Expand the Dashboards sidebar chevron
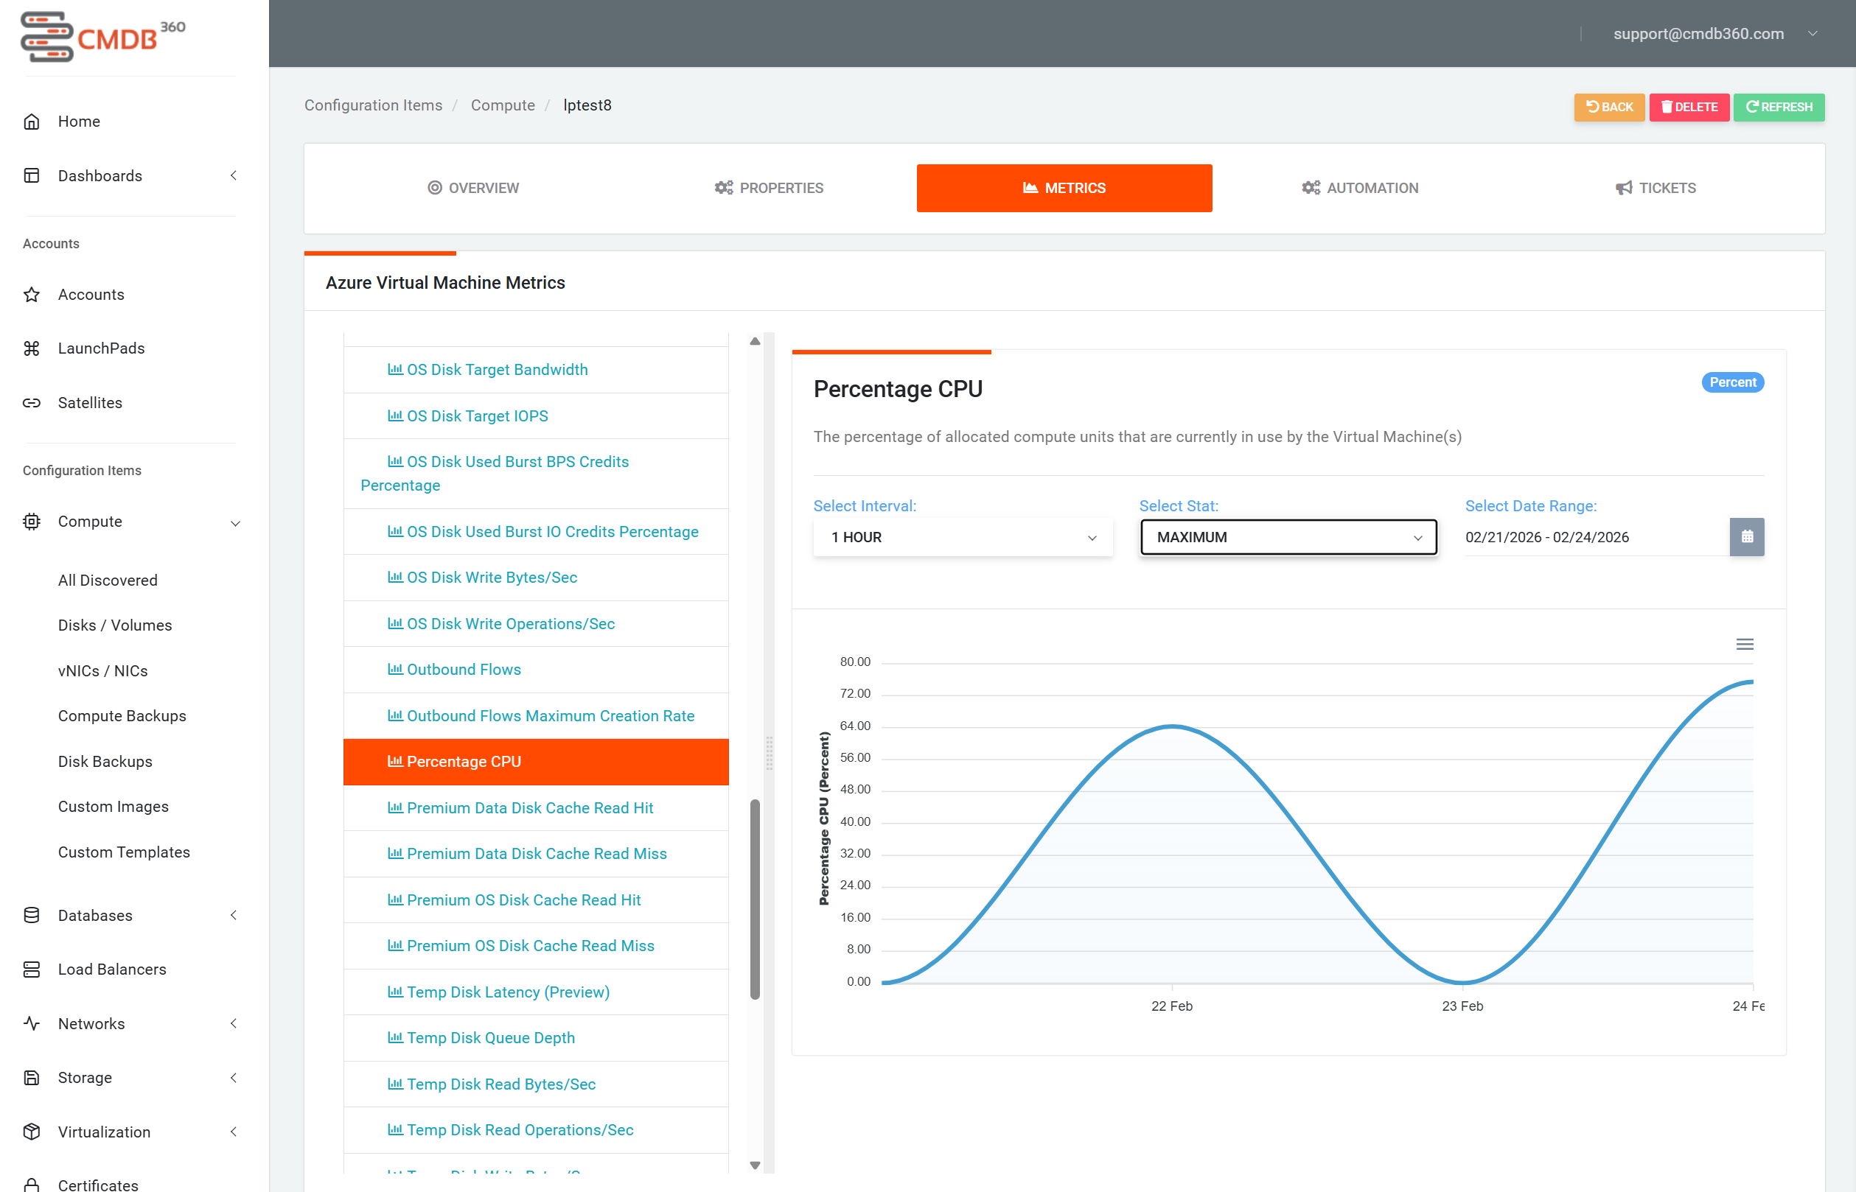The height and width of the screenshot is (1192, 1856). [x=234, y=175]
